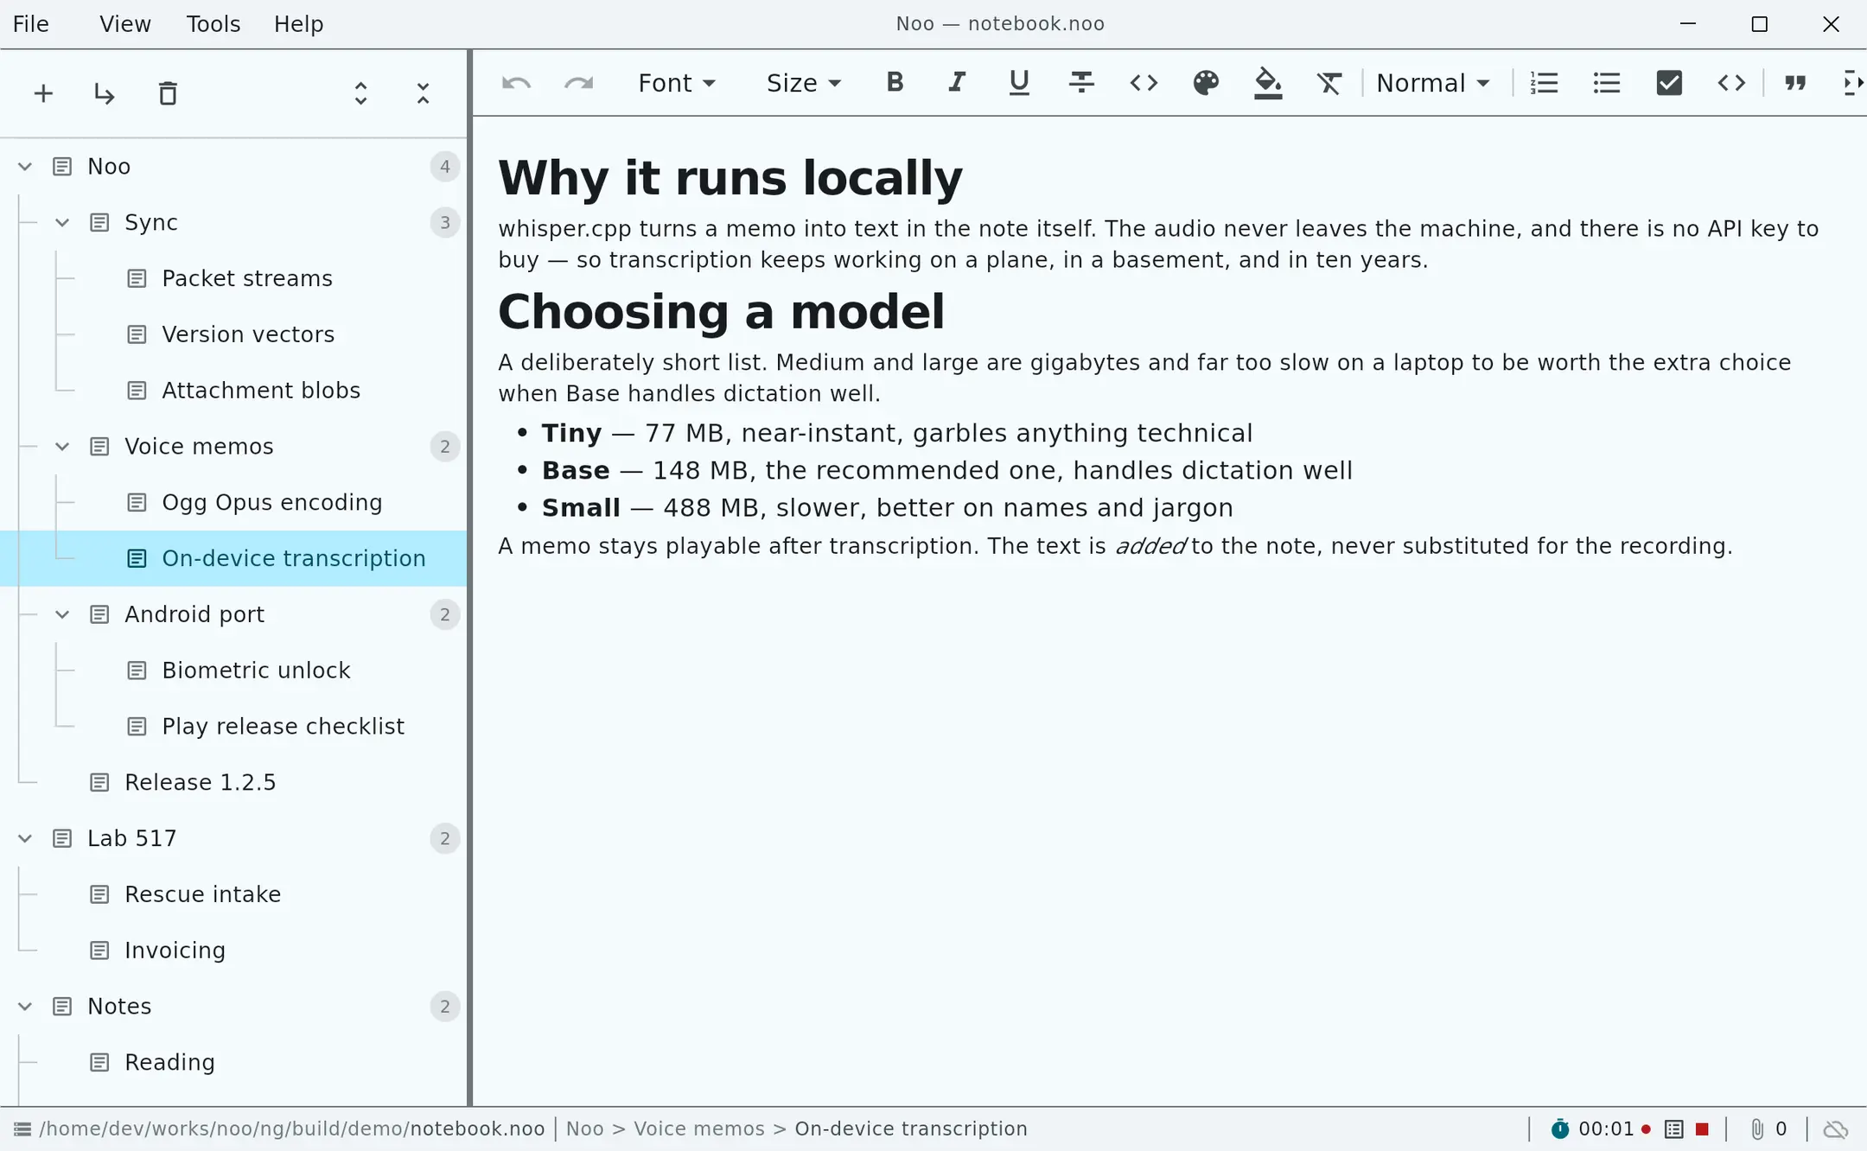Insert a bulleted list

(x=1606, y=83)
